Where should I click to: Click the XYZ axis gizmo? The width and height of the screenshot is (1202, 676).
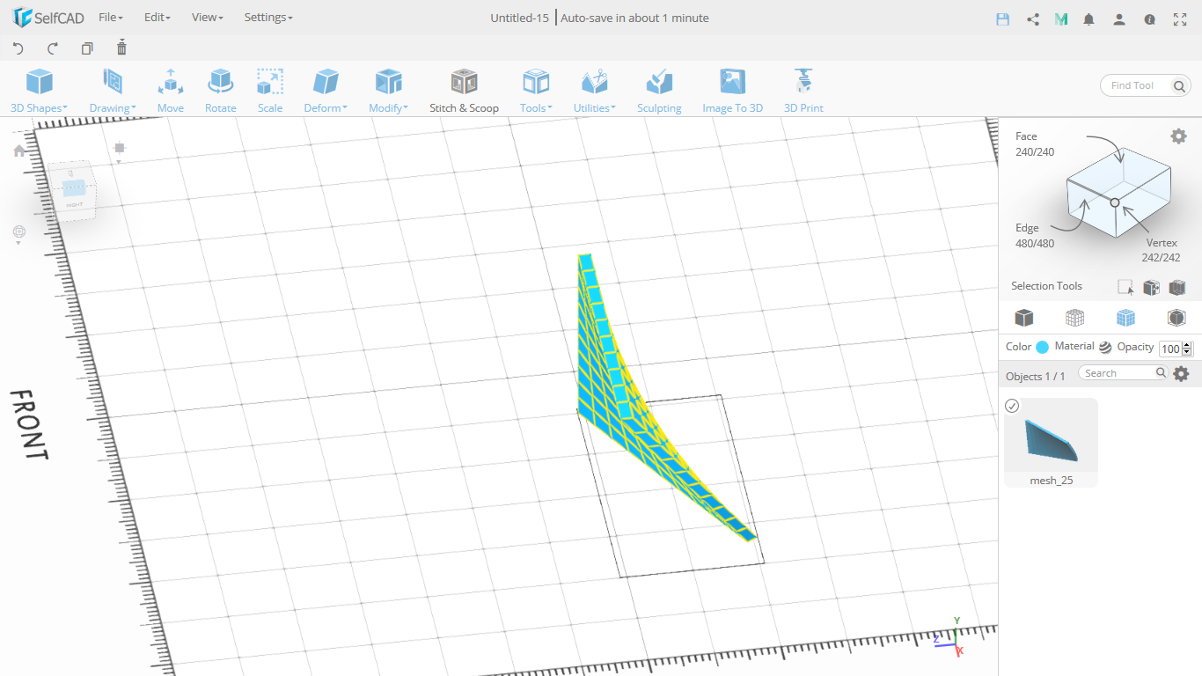tap(950, 636)
